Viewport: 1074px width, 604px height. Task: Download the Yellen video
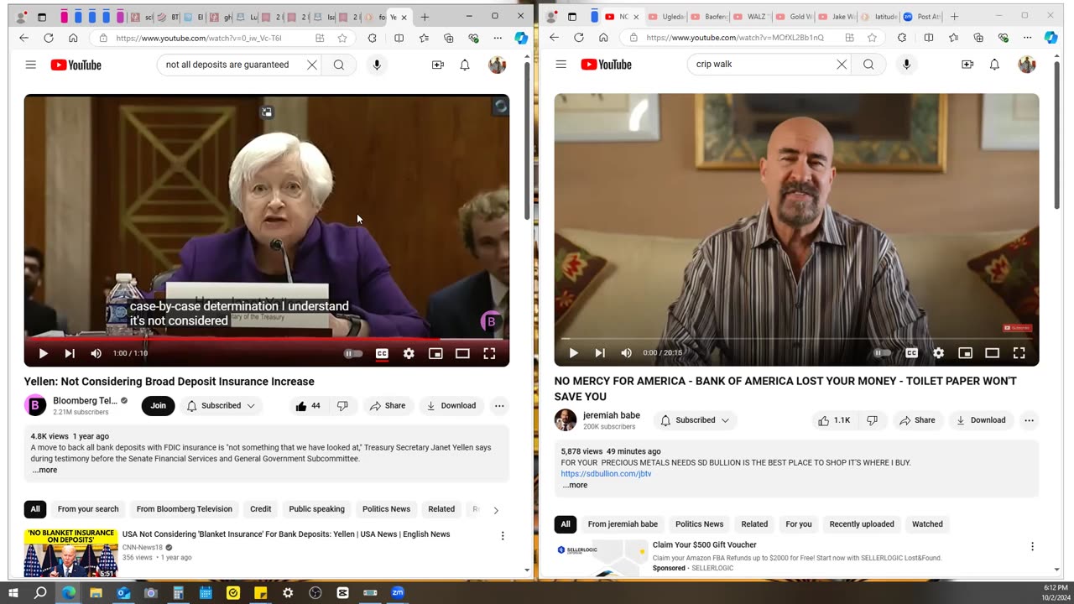(451, 406)
